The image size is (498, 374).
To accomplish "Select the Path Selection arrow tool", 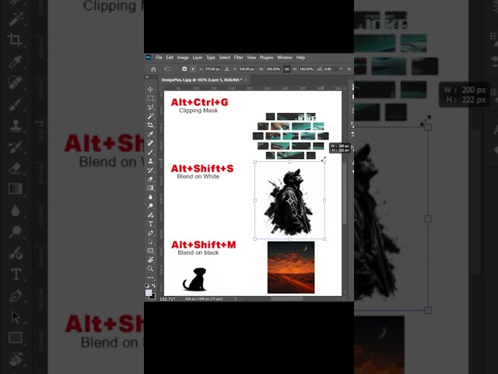I will pyautogui.click(x=150, y=242).
